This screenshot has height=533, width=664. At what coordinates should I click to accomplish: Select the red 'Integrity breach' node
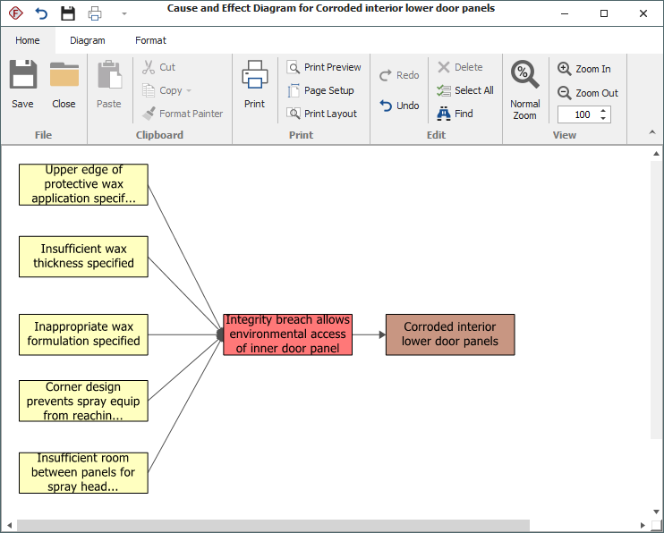288,334
